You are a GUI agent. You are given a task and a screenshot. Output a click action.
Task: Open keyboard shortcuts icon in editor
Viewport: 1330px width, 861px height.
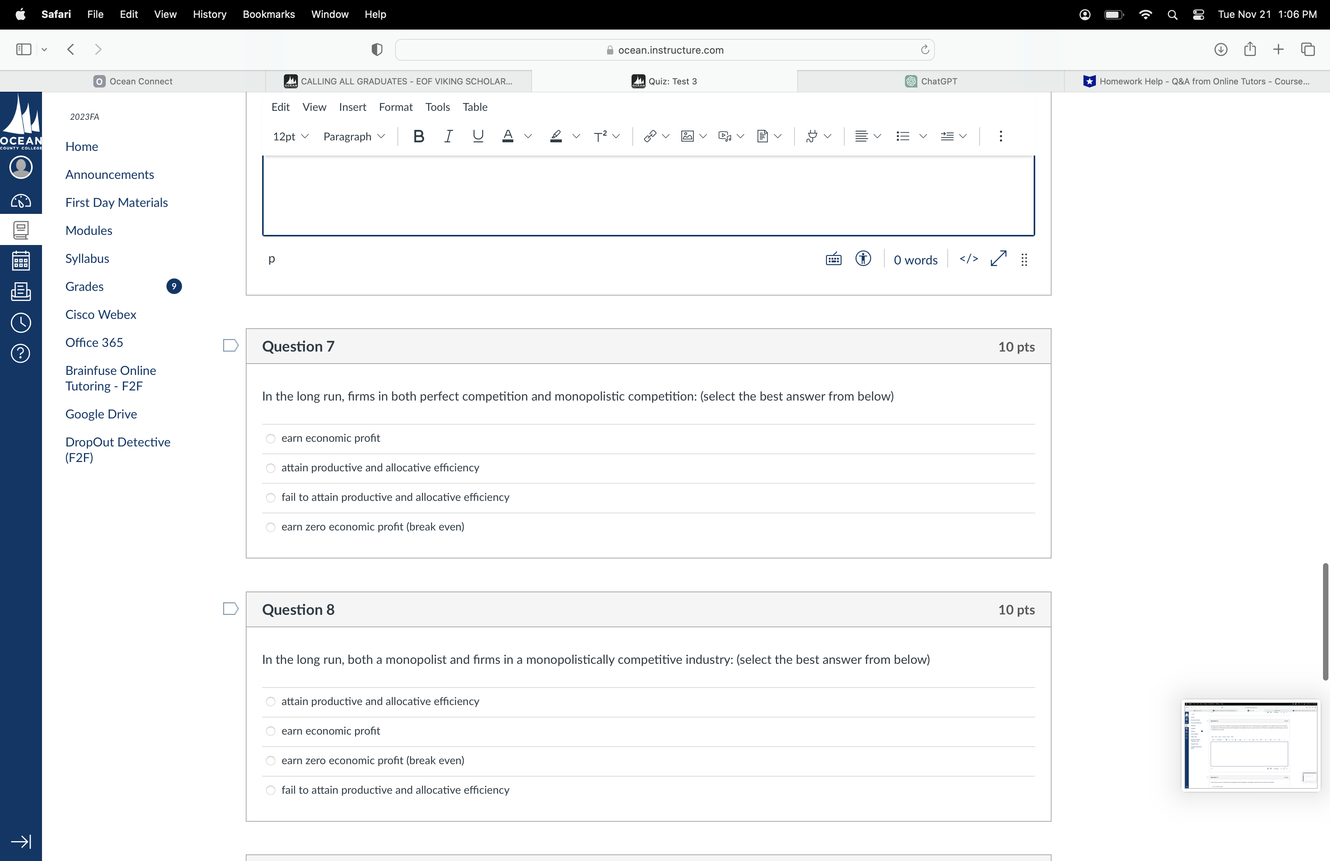click(x=833, y=259)
